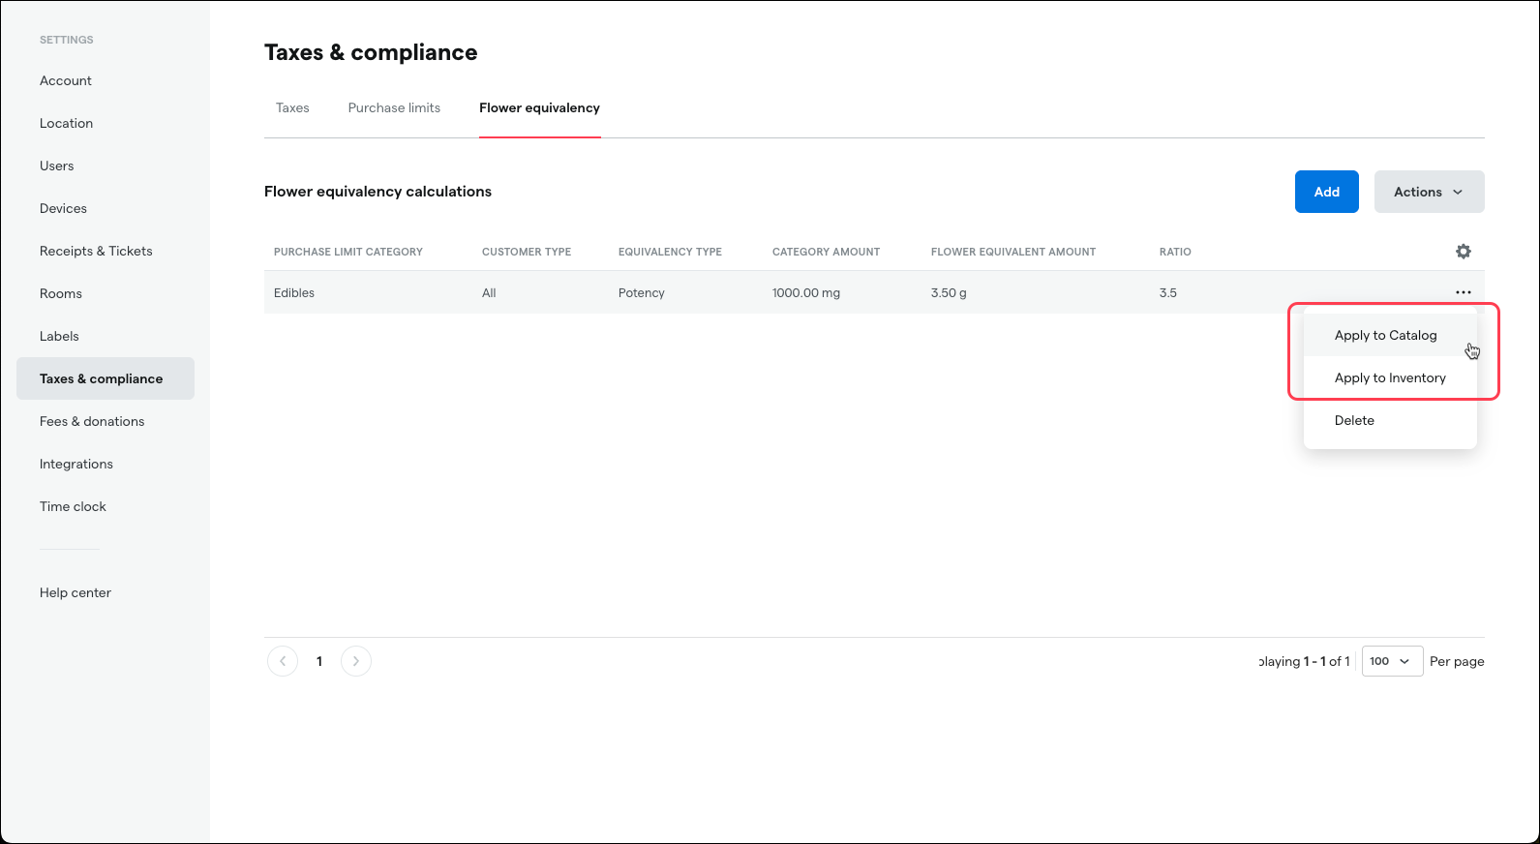Viewport: 1540px width, 844px height.
Task: Go to previous page arrow
Action: 283,661
